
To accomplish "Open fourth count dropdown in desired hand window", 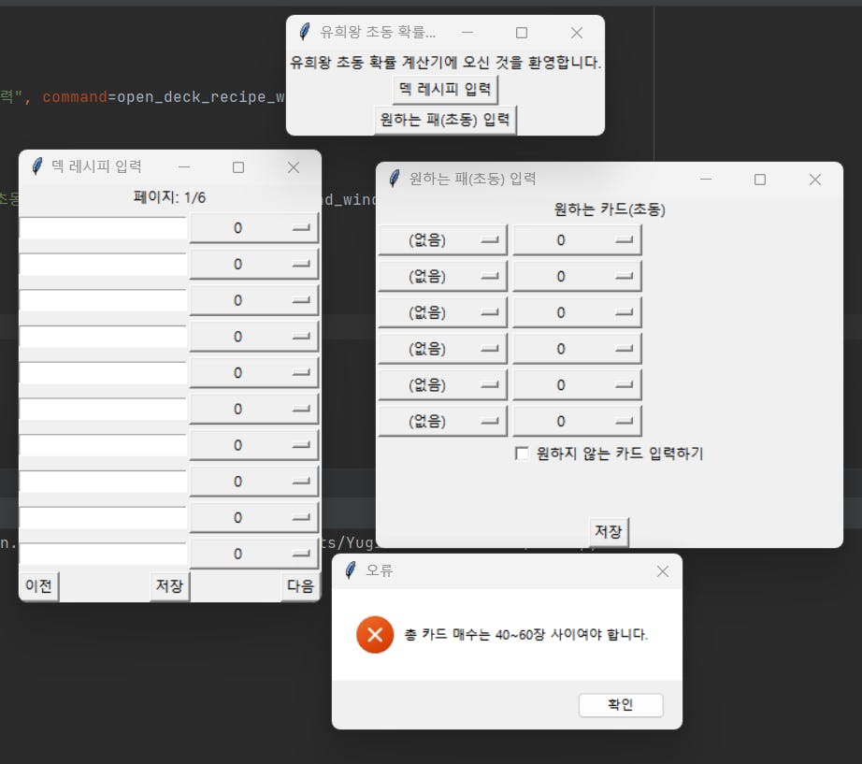I will coord(577,349).
